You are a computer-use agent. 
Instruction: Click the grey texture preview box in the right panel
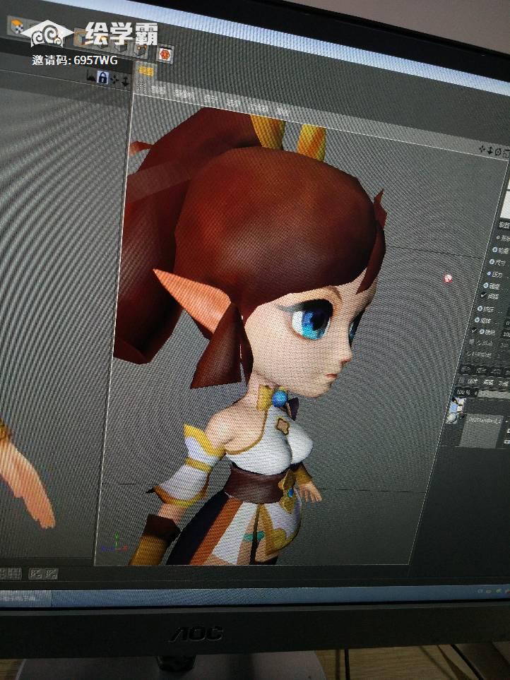tap(481, 431)
